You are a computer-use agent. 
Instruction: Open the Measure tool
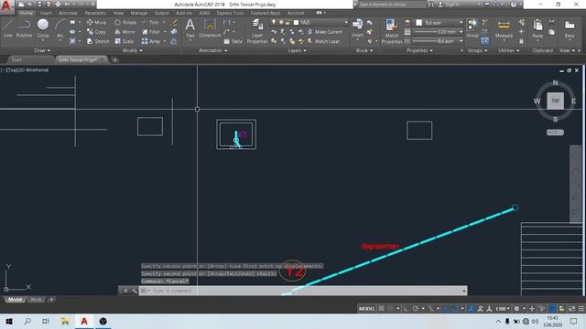(x=504, y=28)
